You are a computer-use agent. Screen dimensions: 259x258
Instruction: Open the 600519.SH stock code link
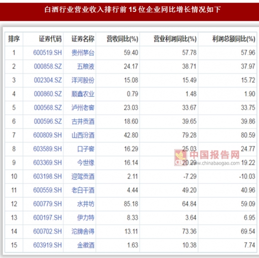click(47, 53)
